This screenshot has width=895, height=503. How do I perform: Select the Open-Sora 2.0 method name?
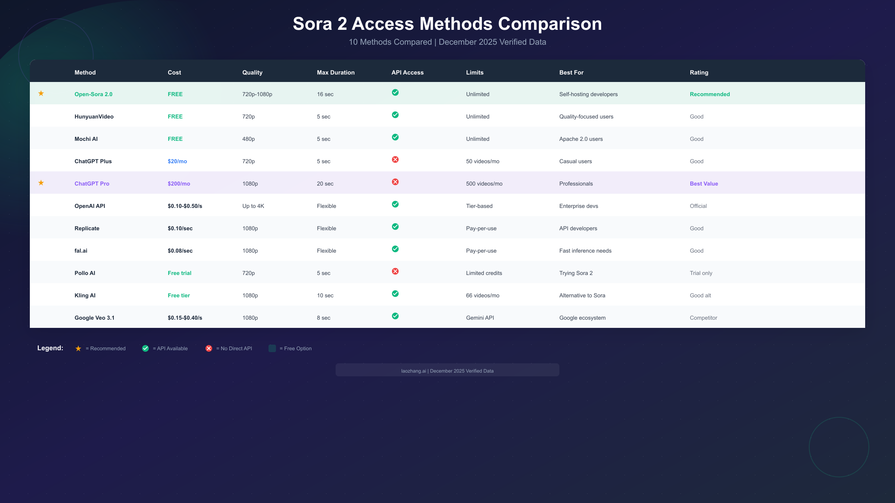[x=93, y=94]
